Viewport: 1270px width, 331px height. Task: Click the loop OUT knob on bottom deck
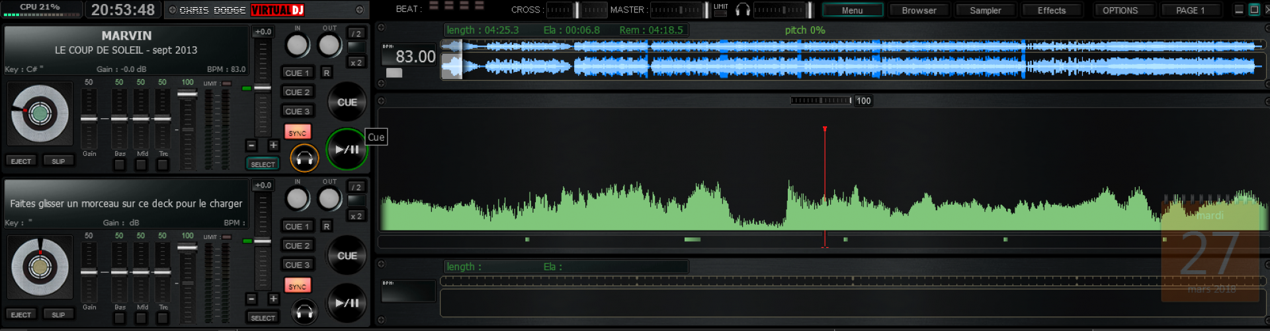coord(329,199)
